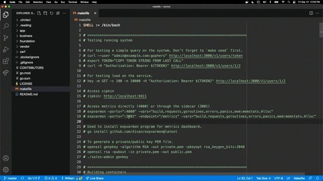The height and width of the screenshot is (181, 323).
Task: Follow the localhost:9411 zipkin link
Action: (125, 96)
